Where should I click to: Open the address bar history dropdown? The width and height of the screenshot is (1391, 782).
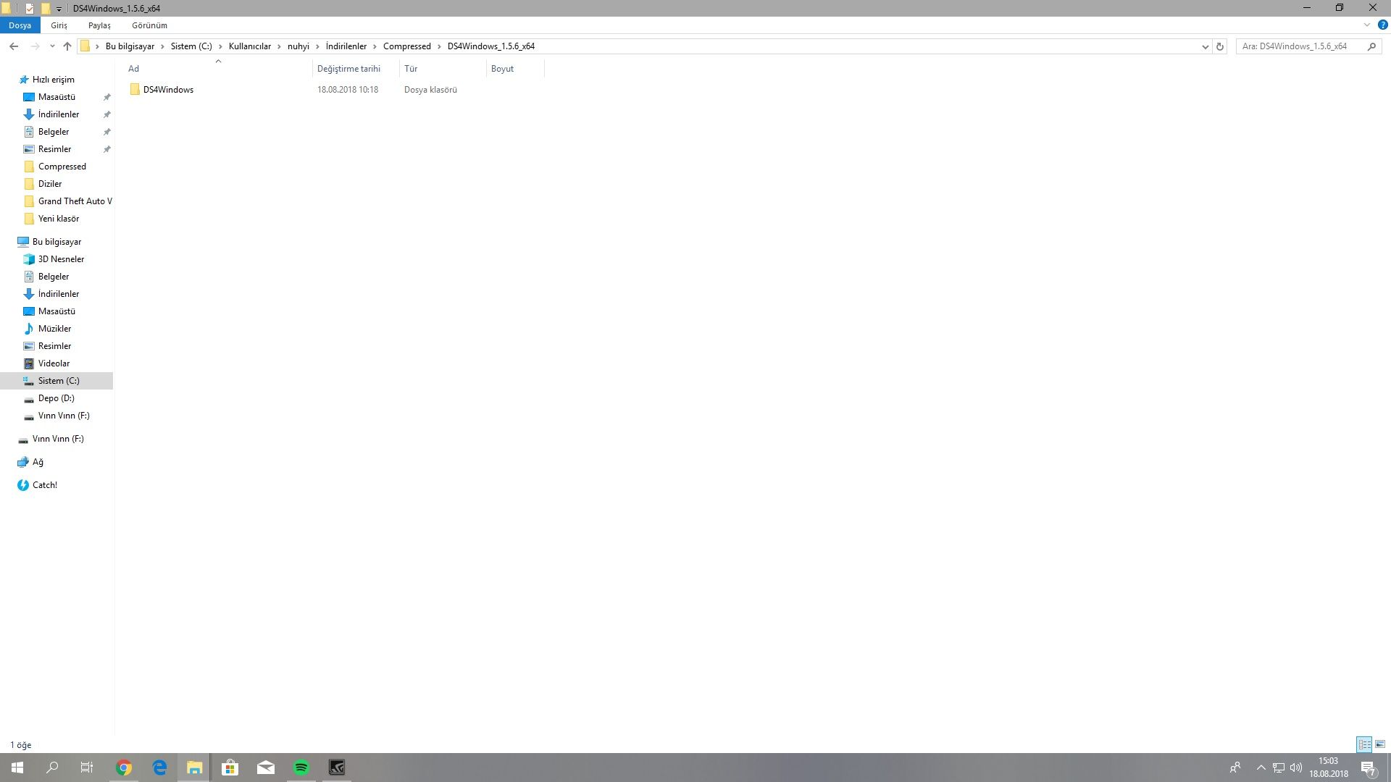coord(1205,46)
